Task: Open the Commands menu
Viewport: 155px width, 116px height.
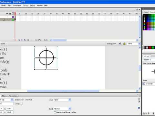Action: [17, 5]
